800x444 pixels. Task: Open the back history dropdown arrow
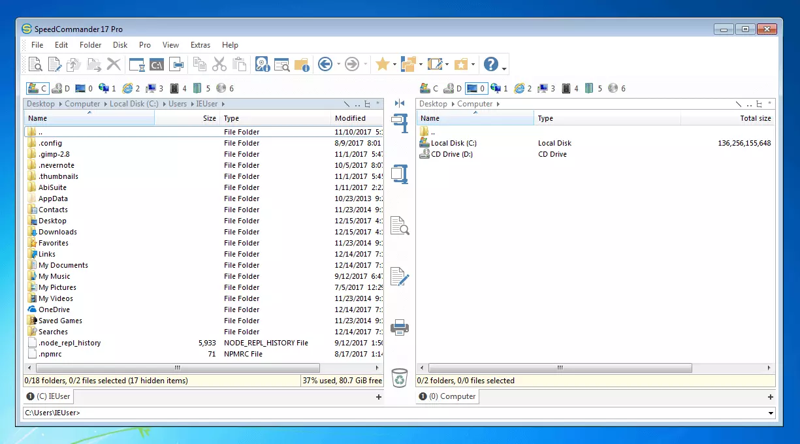(338, 65)
